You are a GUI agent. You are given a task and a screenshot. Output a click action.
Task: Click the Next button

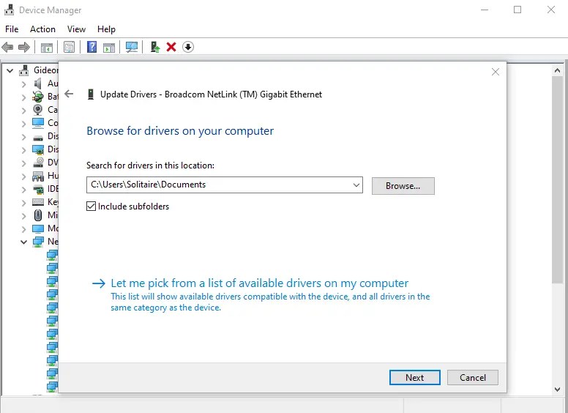coord(415,378)
